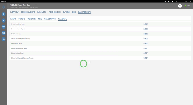The image size is (193, 105).
Task: Click the faded top sidebar logo icon
Action: [4, 7]
